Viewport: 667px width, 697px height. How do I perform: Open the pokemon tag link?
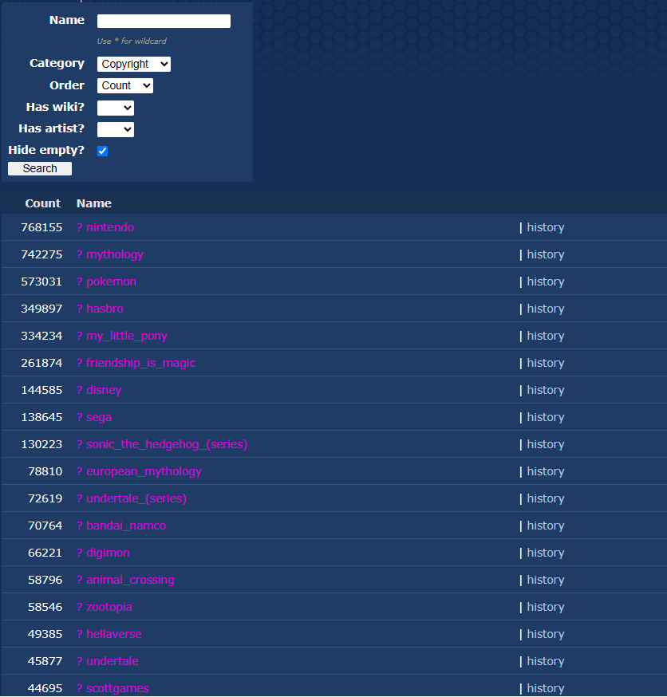pos(111,282)
